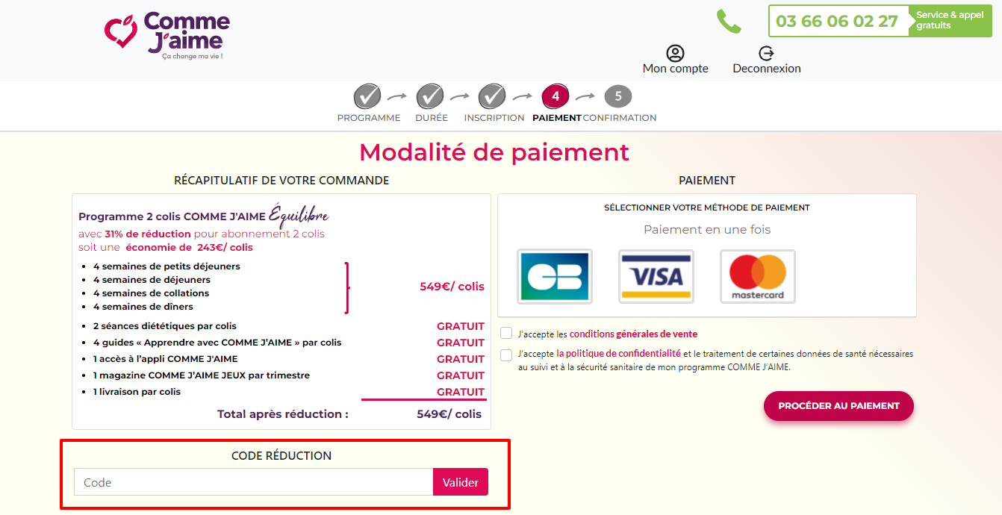1002x515 pixels.
Task: Accept the conditions générales de vente checkbox
Action: 506,333
